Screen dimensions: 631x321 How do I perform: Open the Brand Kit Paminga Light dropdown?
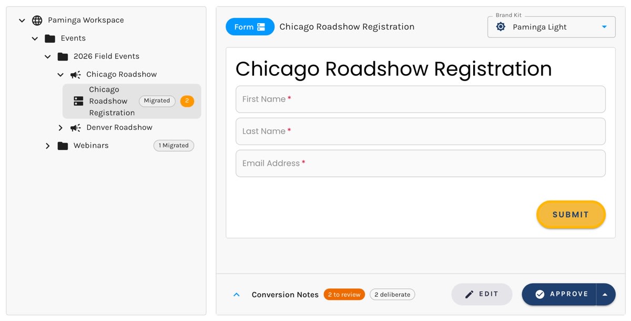[x=551, y=27]
